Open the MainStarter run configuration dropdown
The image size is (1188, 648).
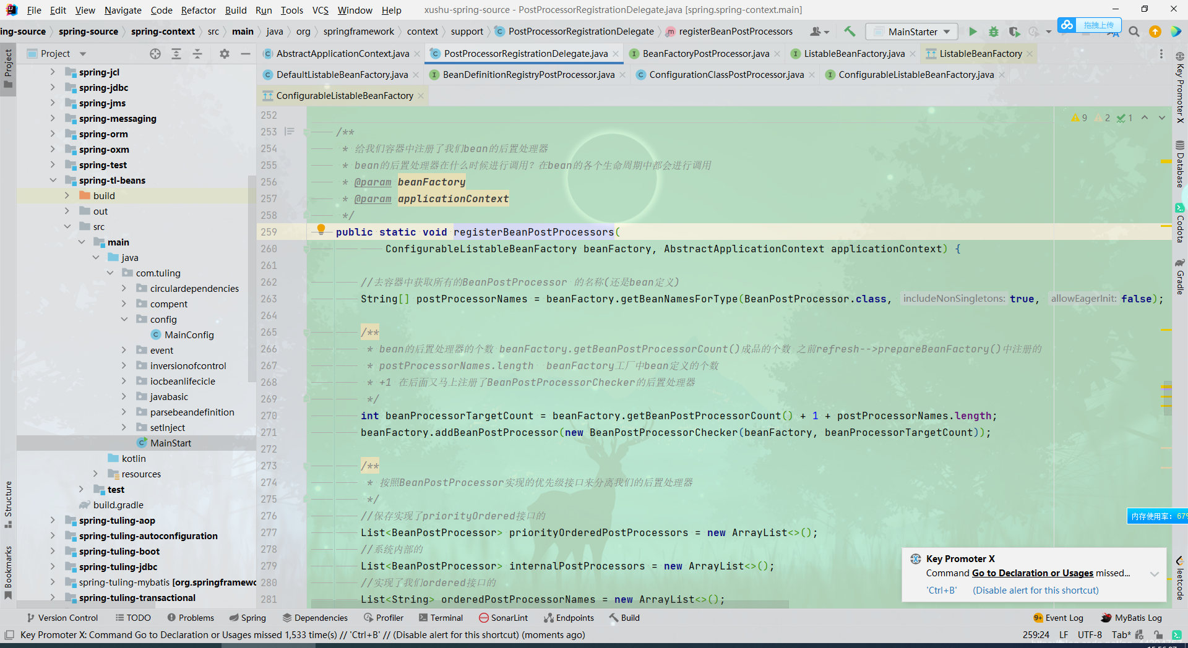click(912, 32)
